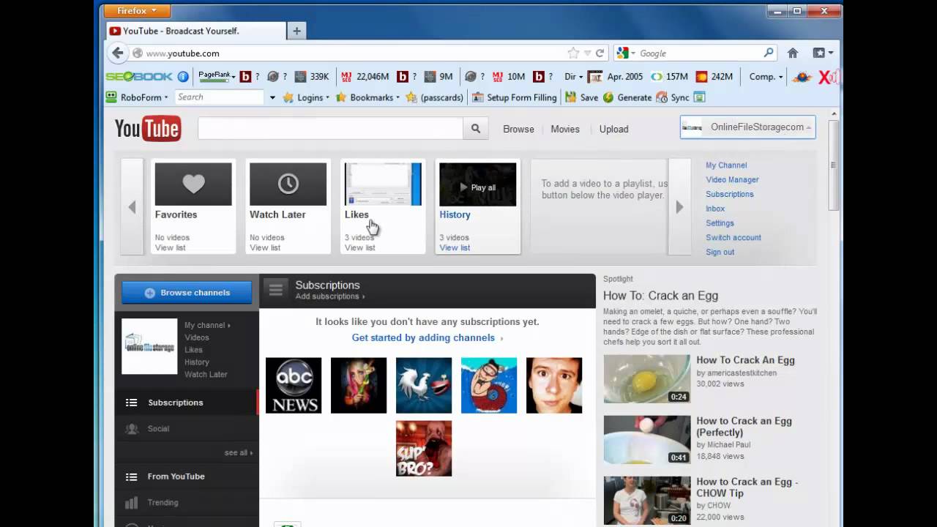Reload the page with the refresh icon
Viewport: 937px width, 527px height.
(600, 53)
